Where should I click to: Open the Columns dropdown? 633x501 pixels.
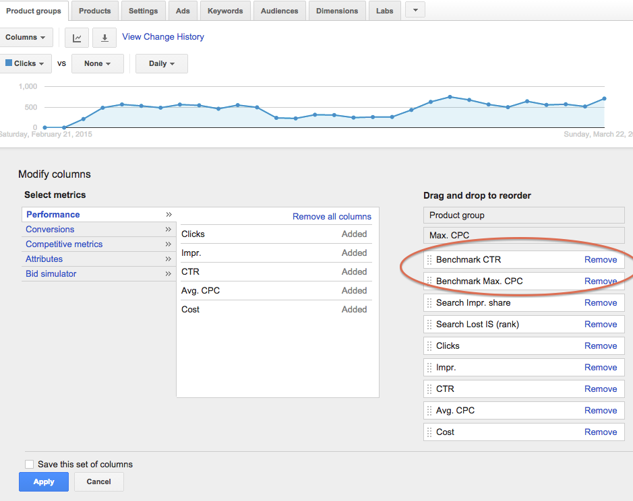pos(26,37)
